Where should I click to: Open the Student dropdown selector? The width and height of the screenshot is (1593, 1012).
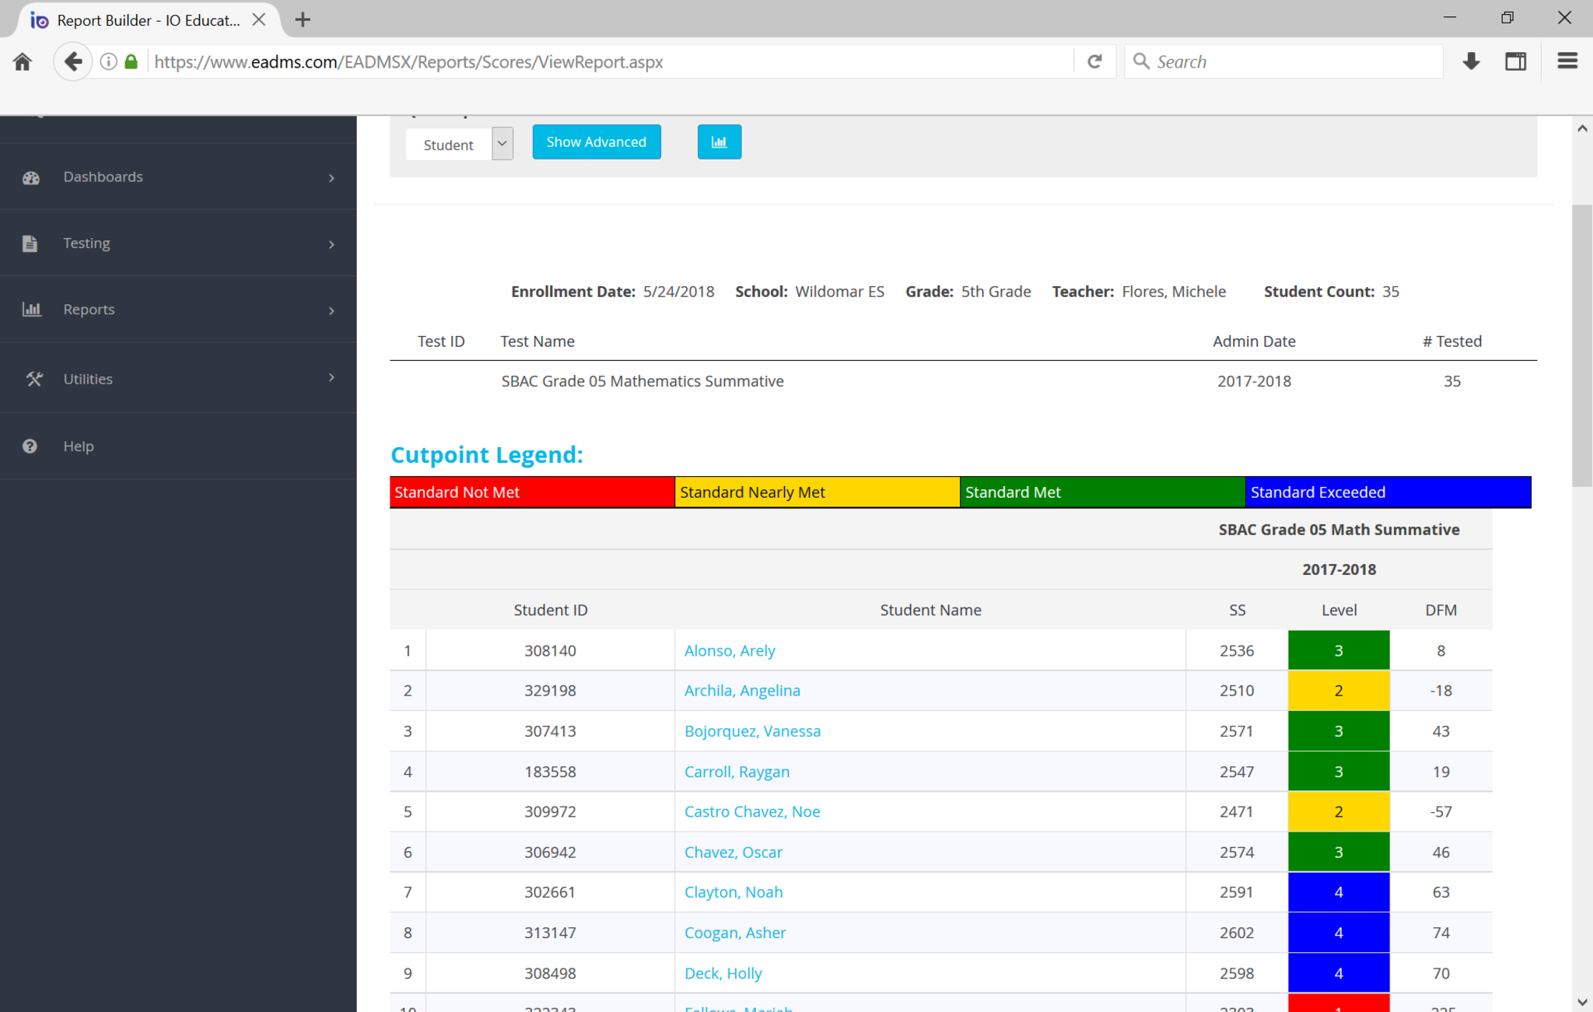[x=459, y=145]
